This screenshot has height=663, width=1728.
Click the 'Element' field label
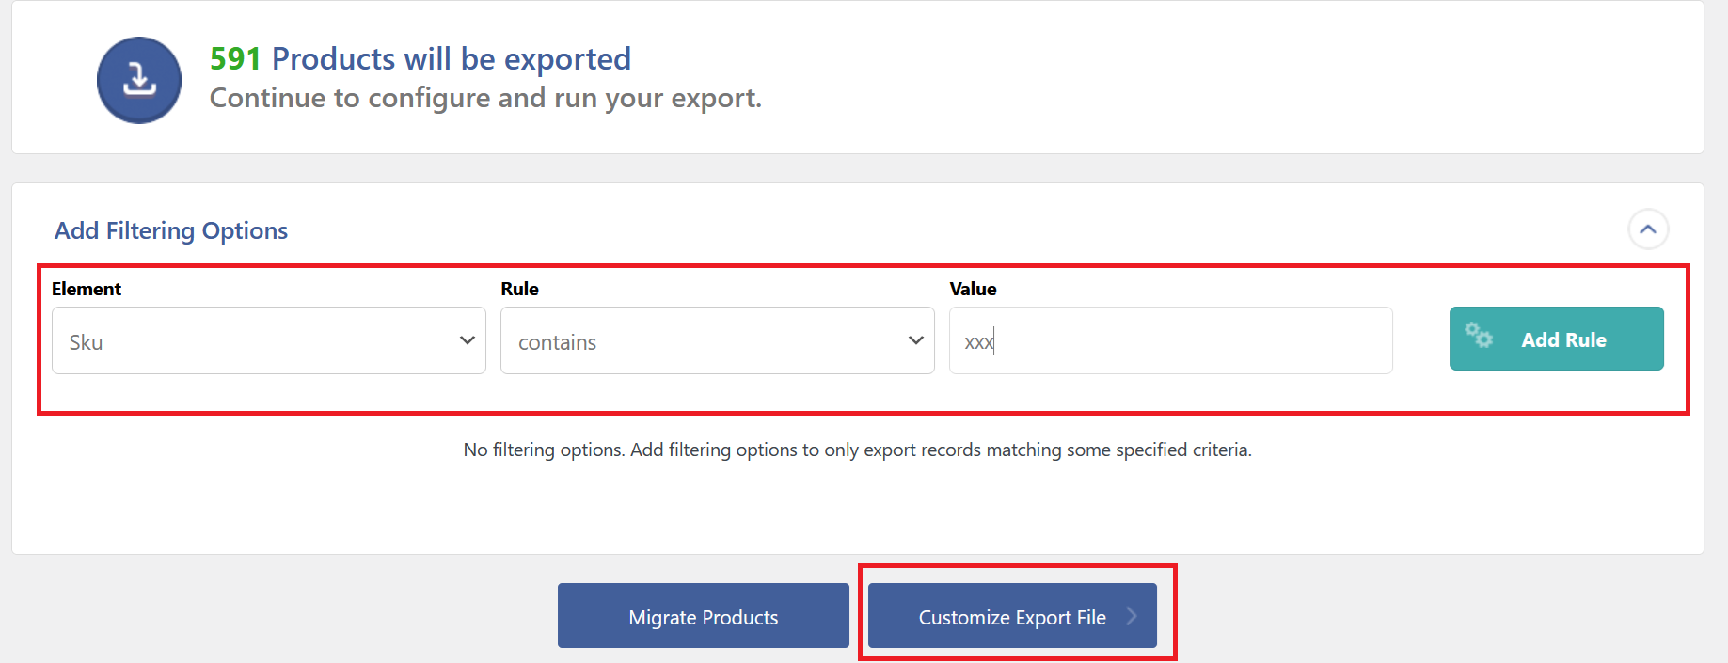(x=87, y=289)
